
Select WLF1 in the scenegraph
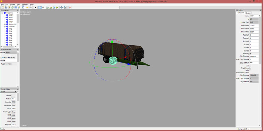11,20
